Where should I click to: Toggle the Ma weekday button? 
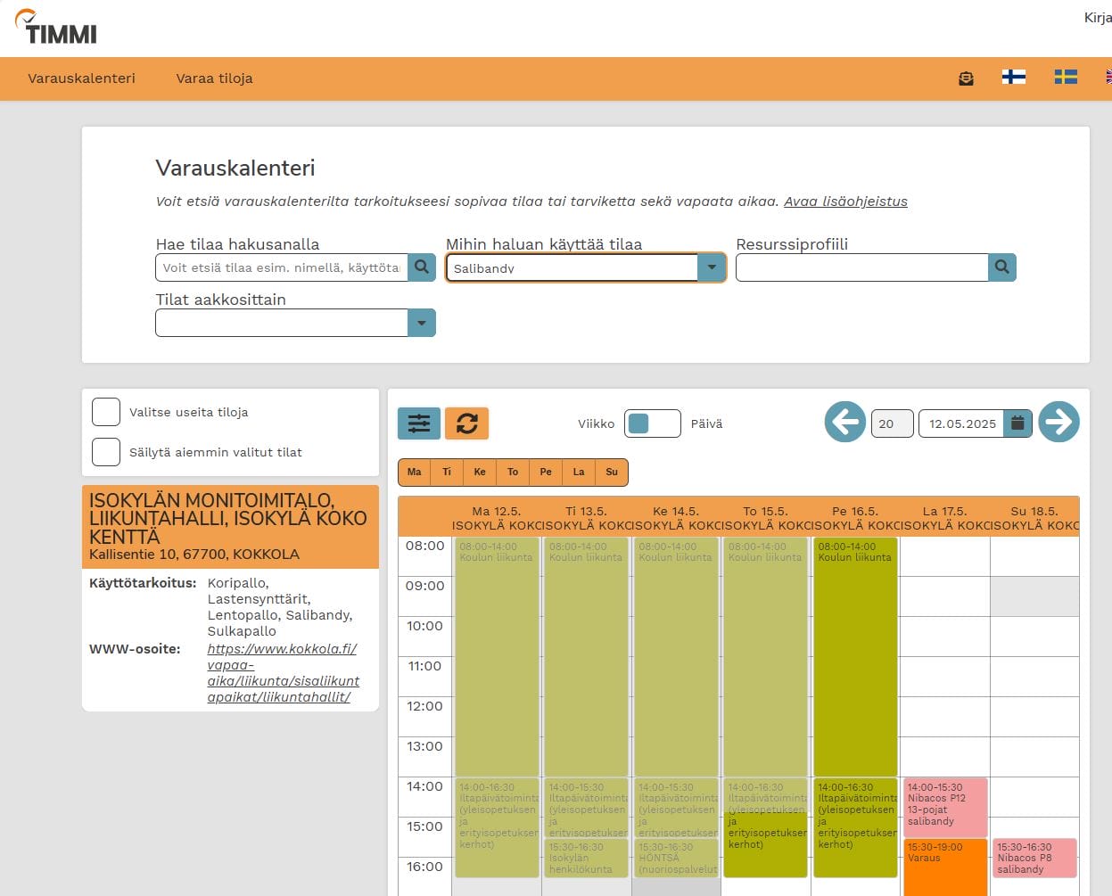point(414,473)
